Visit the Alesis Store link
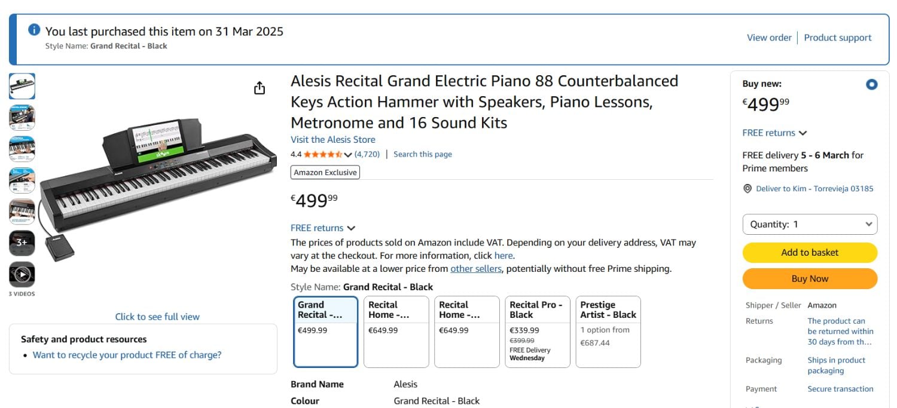The width and height of the screenshot is (897, 408). point(333,139)
